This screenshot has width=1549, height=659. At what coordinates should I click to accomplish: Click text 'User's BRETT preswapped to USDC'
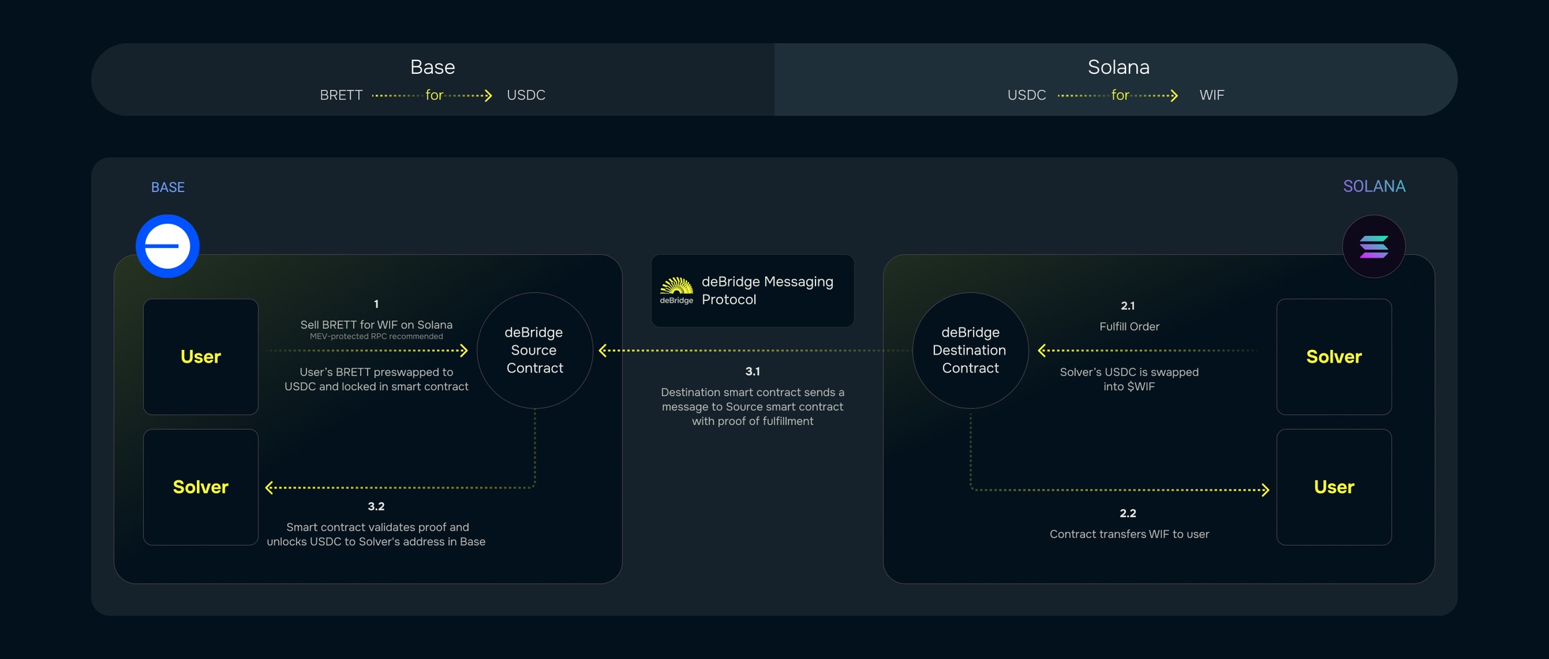pos(376,379)
